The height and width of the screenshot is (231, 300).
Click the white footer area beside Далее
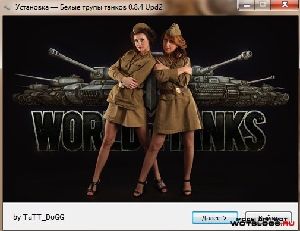[127, 217]
